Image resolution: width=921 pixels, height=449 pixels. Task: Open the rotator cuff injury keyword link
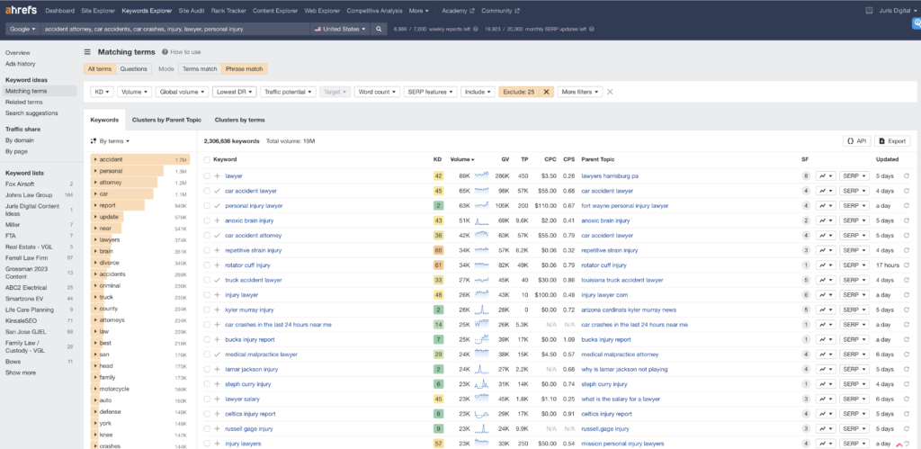click(247, 265)
